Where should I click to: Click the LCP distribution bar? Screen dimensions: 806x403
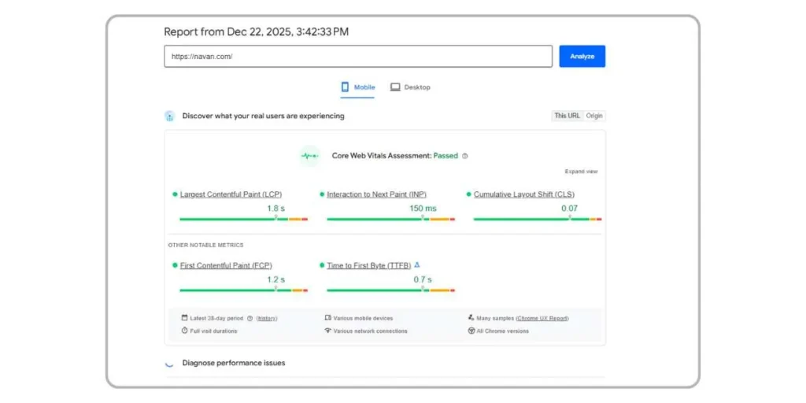coord(244,219)
